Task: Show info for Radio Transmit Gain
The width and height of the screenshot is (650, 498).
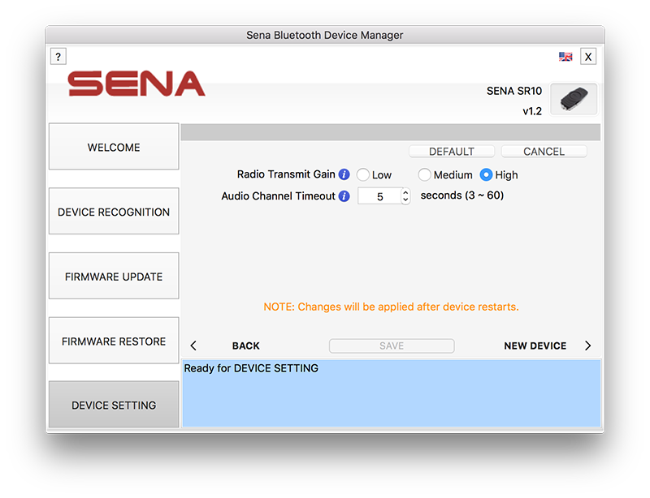Action: point(344,174)
